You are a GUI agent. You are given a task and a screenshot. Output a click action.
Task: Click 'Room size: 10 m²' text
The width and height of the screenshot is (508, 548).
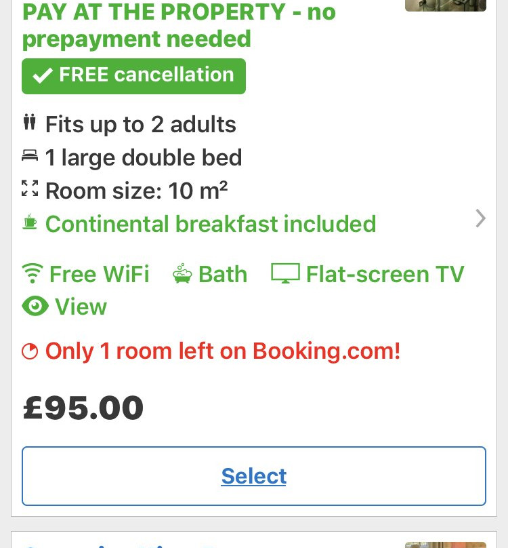[x=136, y=191]
